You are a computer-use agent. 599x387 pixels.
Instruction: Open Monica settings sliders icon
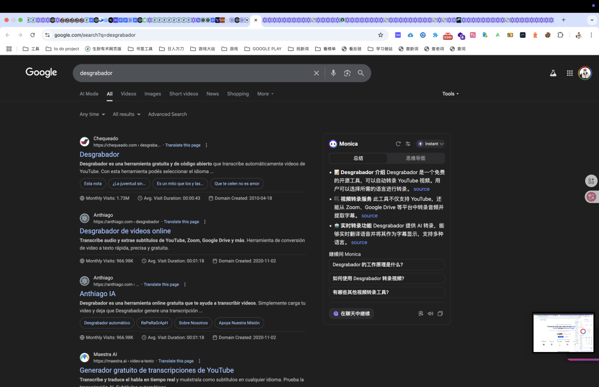pos(408,144)
